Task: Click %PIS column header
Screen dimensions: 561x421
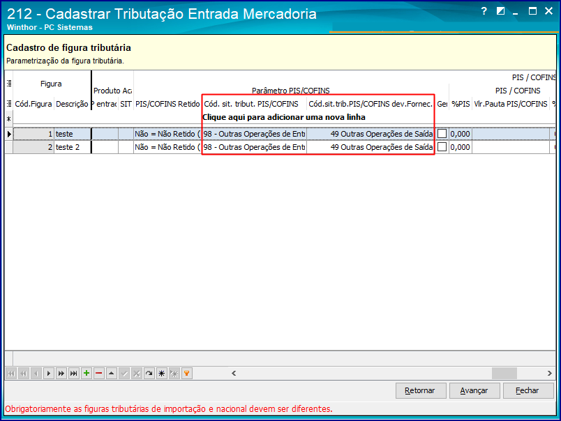Action: (461, 104)
